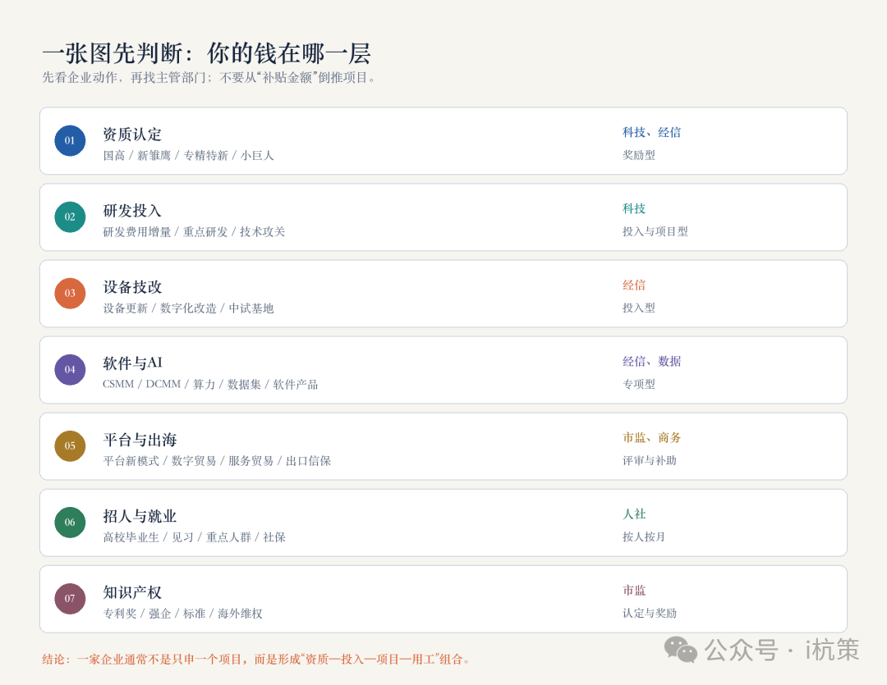Click the 投入型 type label
Viewport: 887px width, 685px height.
639,308
